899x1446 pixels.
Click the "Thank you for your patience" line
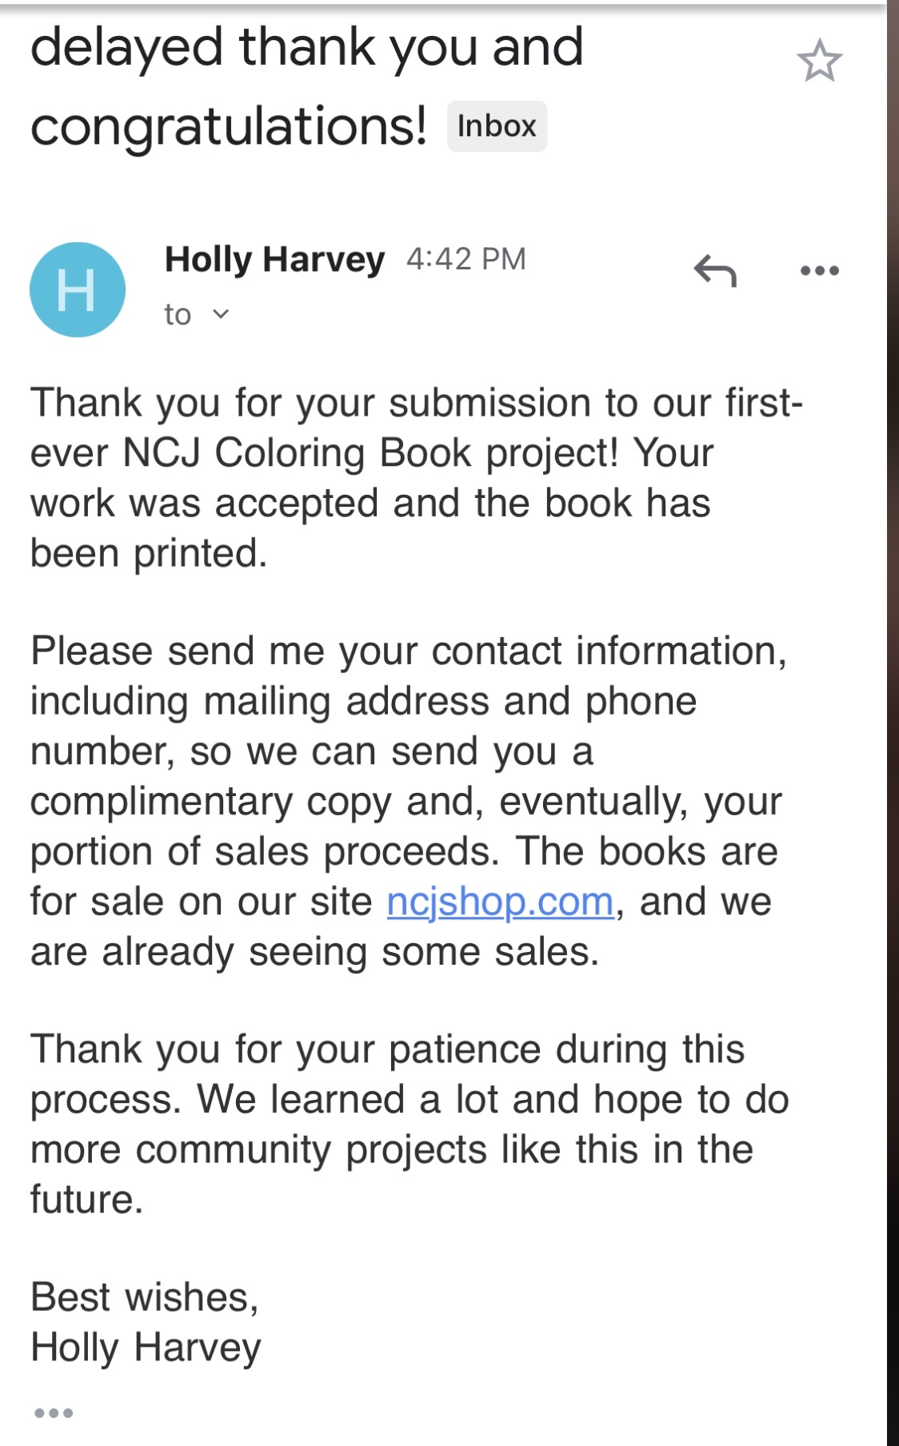click(387, 1050)
